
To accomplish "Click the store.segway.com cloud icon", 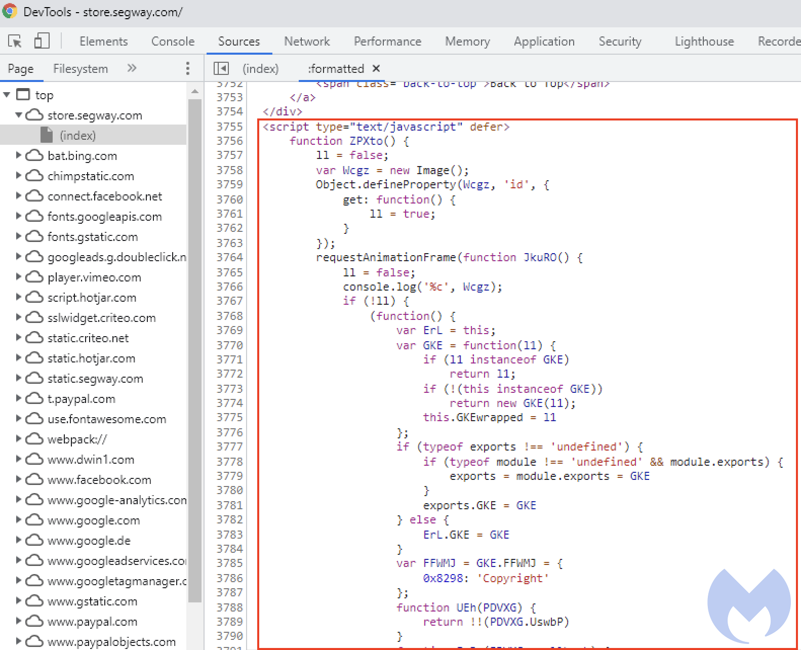I will 34,115.
